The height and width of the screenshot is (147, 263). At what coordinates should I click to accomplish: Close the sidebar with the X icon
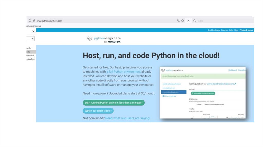[33, 31]
